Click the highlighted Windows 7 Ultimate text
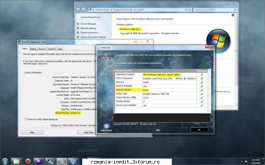The image size is (265, 165). (130, 29)
